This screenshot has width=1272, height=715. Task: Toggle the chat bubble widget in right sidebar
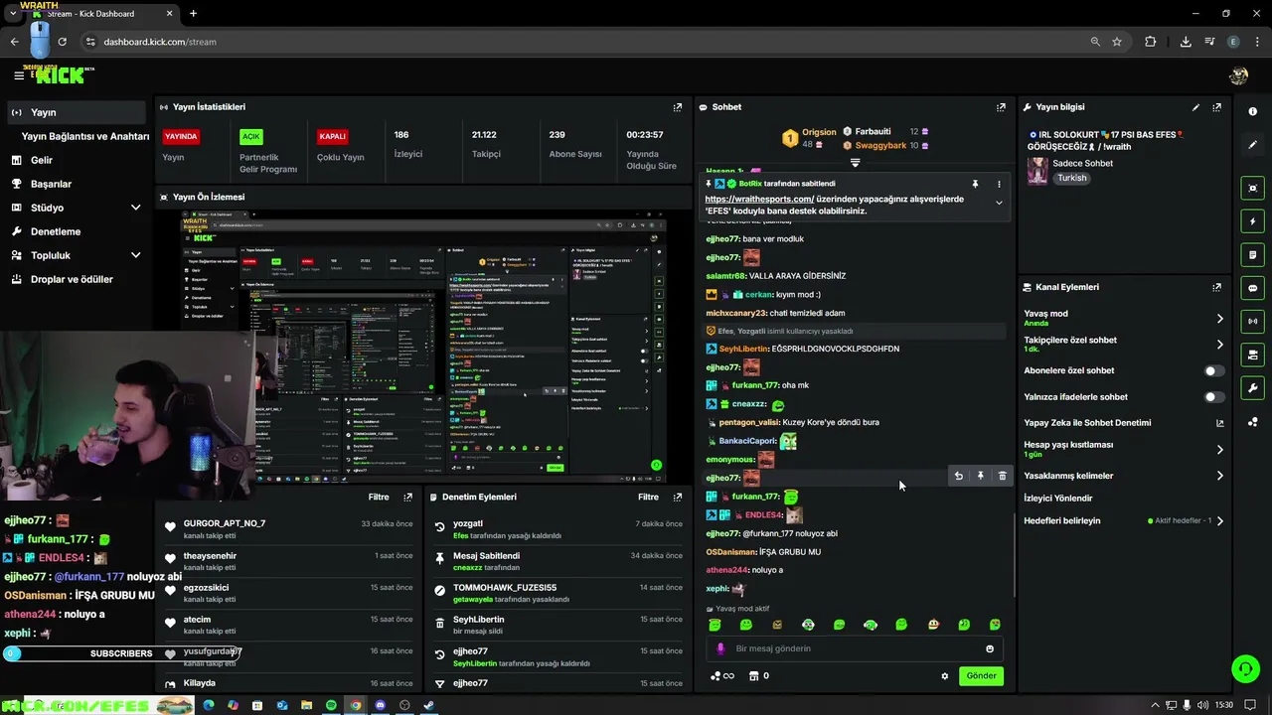click(1252, 288)
